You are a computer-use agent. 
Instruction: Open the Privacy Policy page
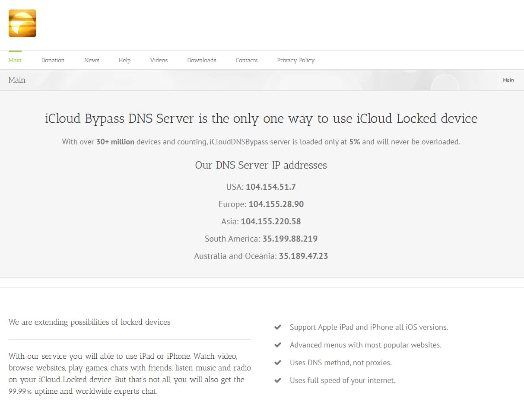(295, 60)
